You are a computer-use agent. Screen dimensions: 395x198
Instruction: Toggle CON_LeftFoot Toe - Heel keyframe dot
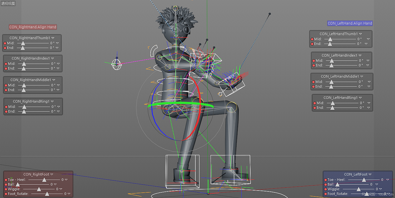[x=326, y=180]
